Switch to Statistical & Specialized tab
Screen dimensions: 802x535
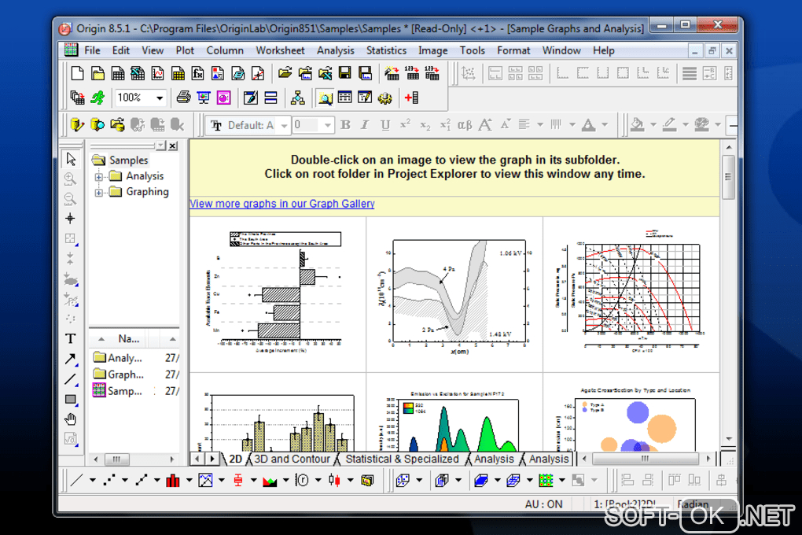(x=402, y=459)
